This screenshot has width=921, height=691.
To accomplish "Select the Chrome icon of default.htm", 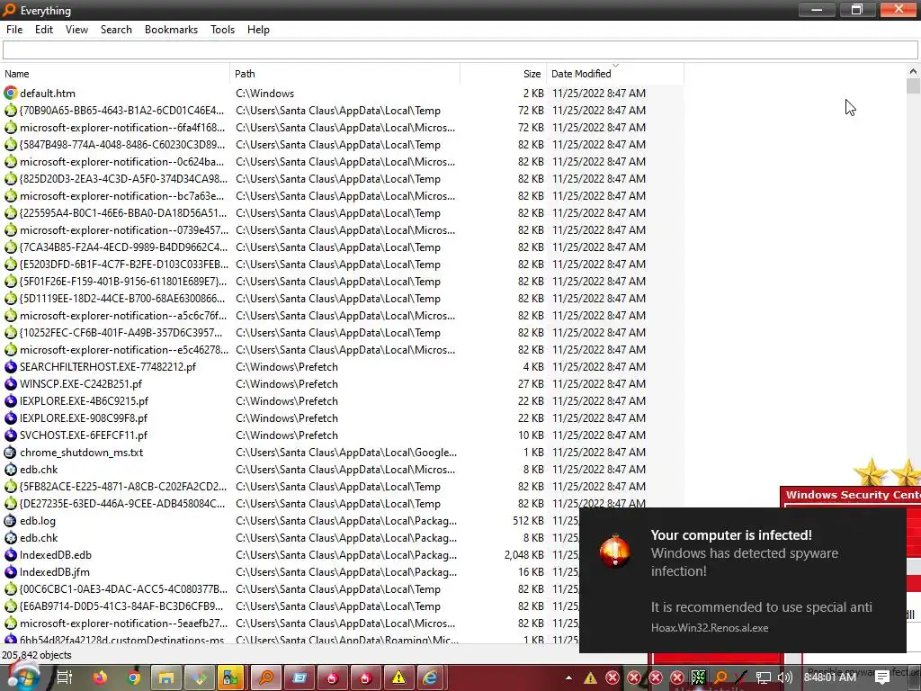I will 10,93.
